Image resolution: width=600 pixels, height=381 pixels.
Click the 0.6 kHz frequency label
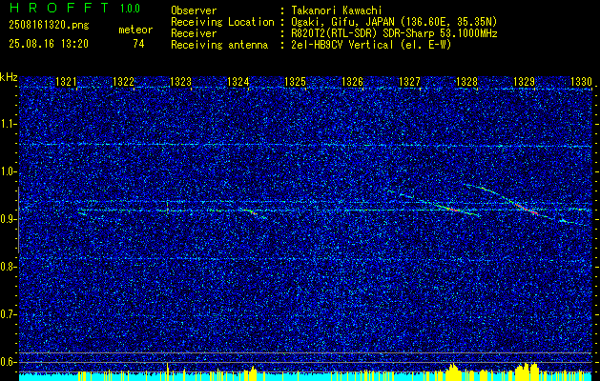pyautogui.click(x=9, y=362)
